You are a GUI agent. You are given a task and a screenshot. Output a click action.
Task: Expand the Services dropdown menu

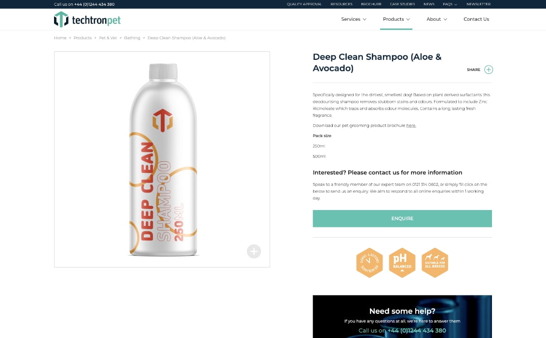pyautogui.click(x=354, y=19)
